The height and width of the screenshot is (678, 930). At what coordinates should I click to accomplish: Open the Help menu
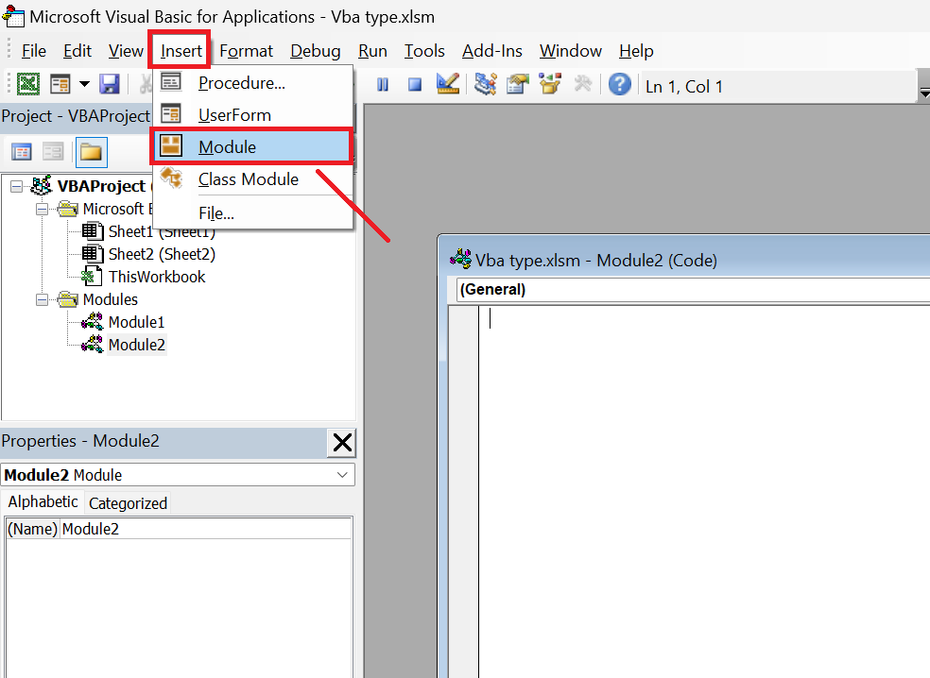pyautogui.click(x=636, y=51)
